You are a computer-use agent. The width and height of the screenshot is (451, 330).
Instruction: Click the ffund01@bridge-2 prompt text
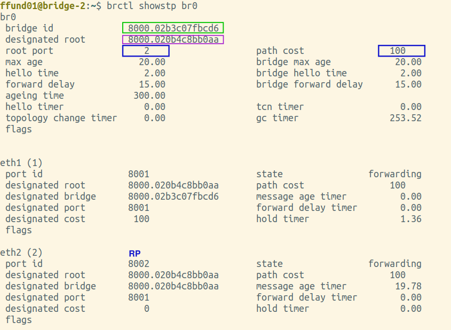(43, 6)
